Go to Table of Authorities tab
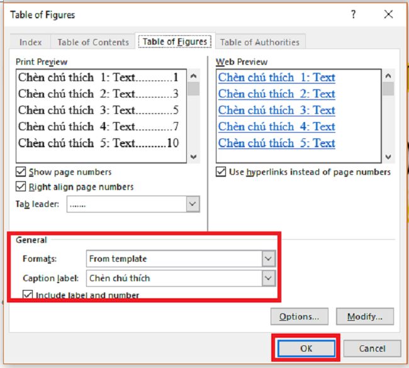Screen dimensions: 409x368 [x=260, y=42]
